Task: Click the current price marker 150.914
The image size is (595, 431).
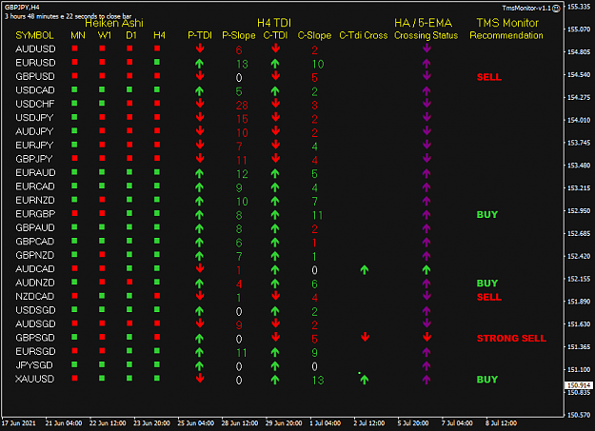Action: pos(579,385)
